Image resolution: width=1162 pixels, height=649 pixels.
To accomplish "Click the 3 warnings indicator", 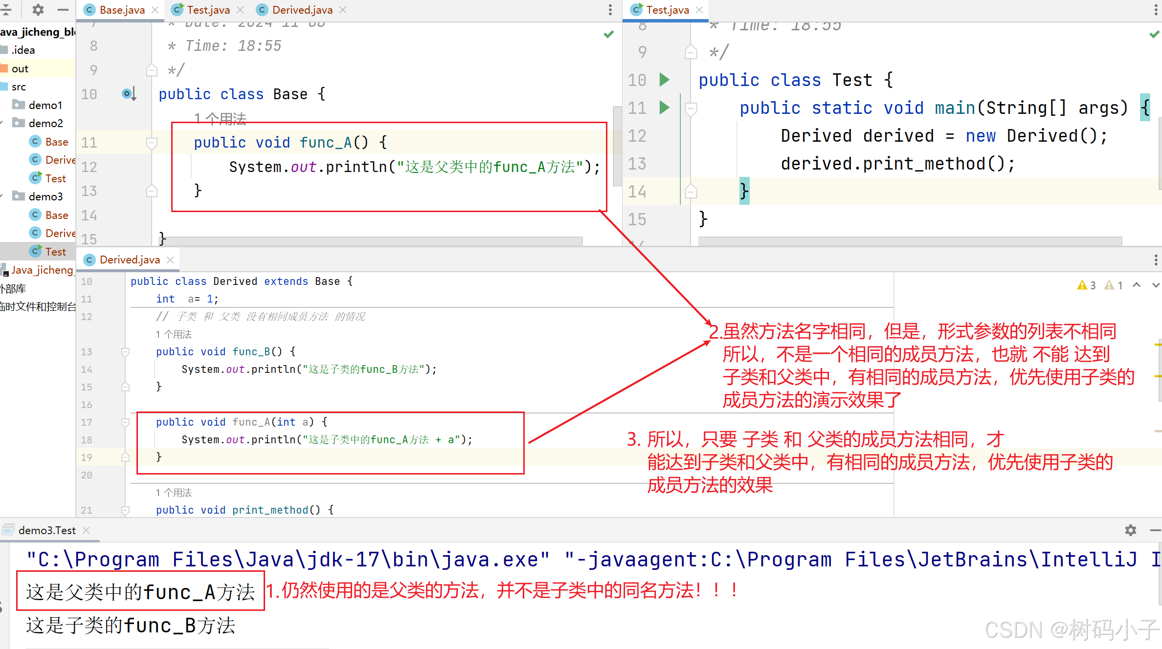I will click(x=1086, y=285).
